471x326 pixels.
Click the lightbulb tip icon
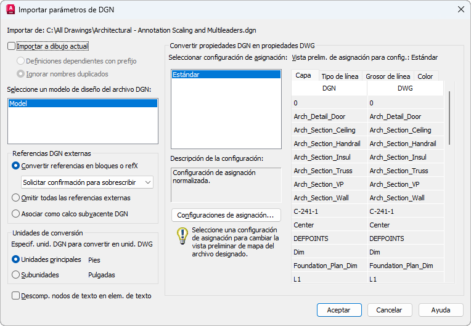pyautogui.click(x=182, y=235)
